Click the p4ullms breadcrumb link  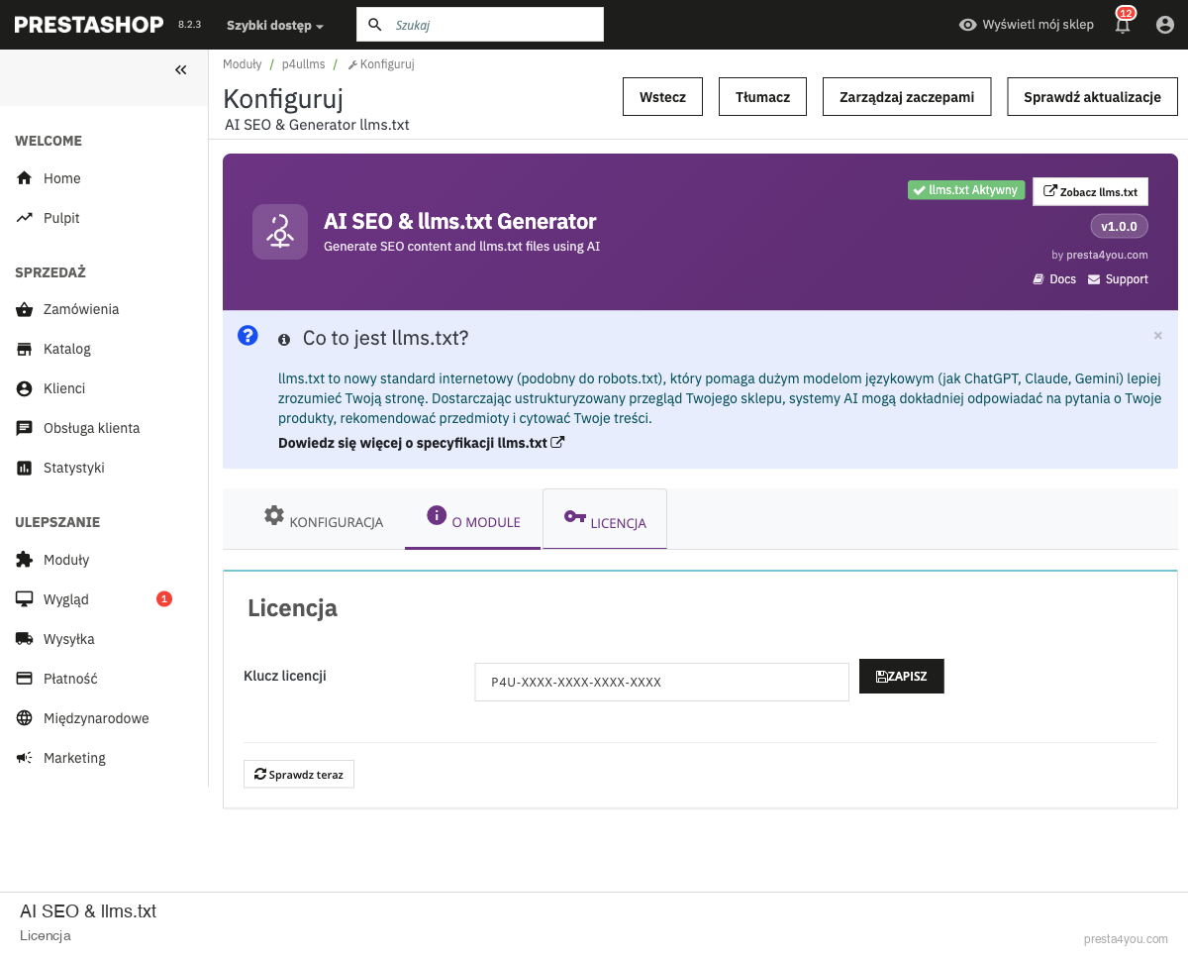tap(304, 63)
